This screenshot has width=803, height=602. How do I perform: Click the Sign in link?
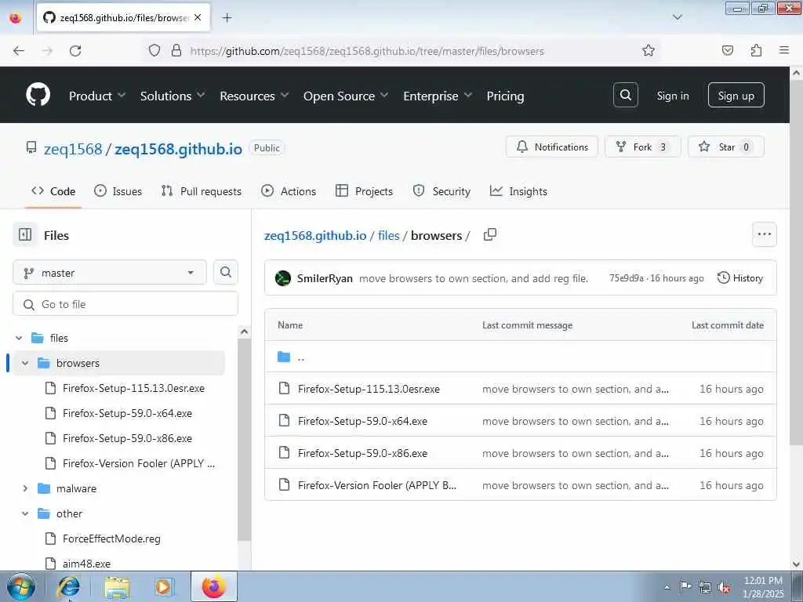[x=672, y=96]
